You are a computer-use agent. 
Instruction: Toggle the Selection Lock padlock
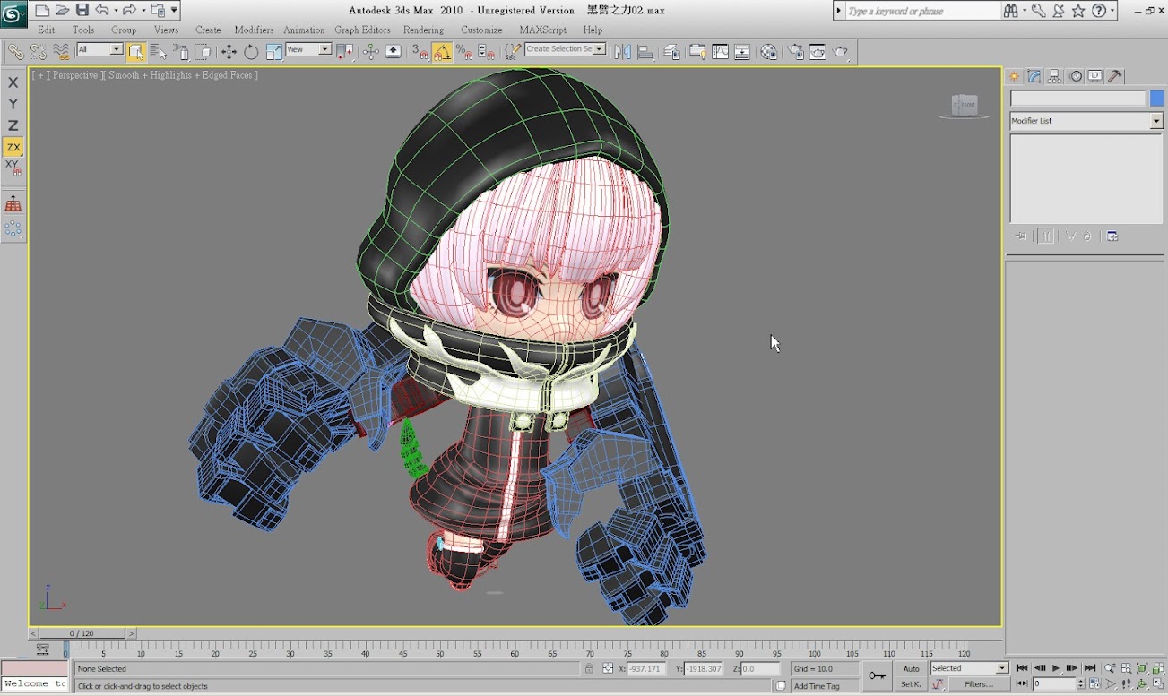[x=589, y=668]
